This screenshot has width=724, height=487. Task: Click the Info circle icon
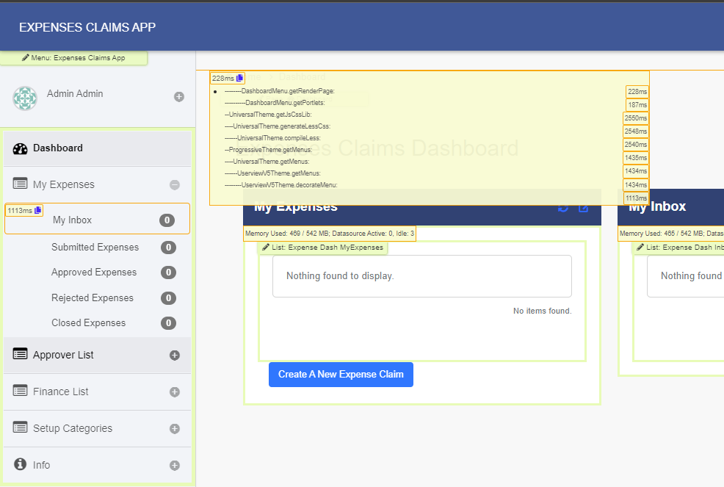coord(20,463)
